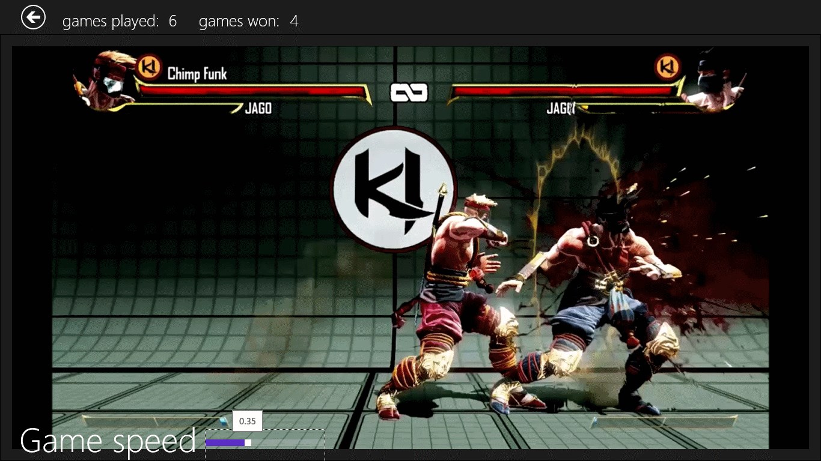Click the Game speed slider thumb
821x461 pixels.
coord(248,443)
